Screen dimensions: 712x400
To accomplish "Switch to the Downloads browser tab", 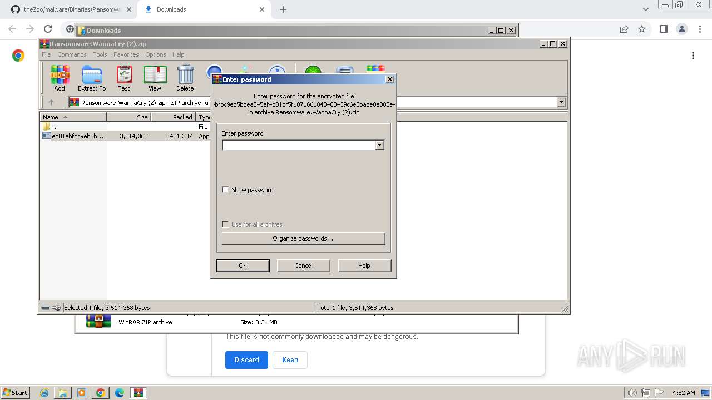I will pos(200,9).
